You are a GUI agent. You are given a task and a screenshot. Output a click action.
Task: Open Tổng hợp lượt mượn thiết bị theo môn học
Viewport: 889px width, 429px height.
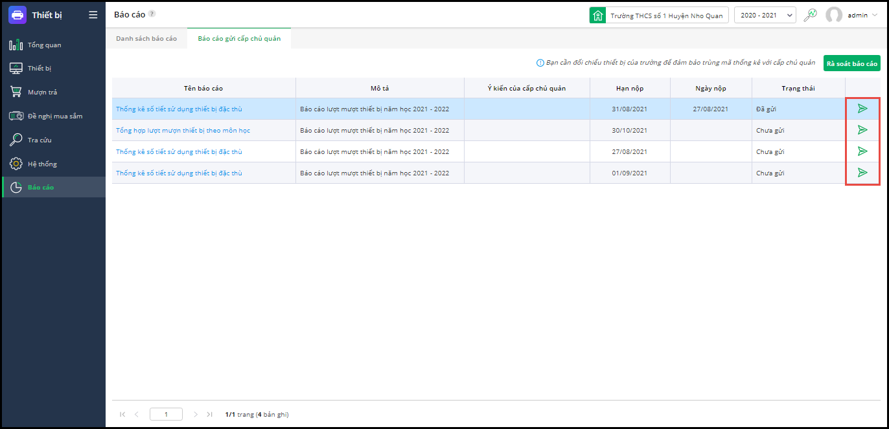[x=183, y=130]
